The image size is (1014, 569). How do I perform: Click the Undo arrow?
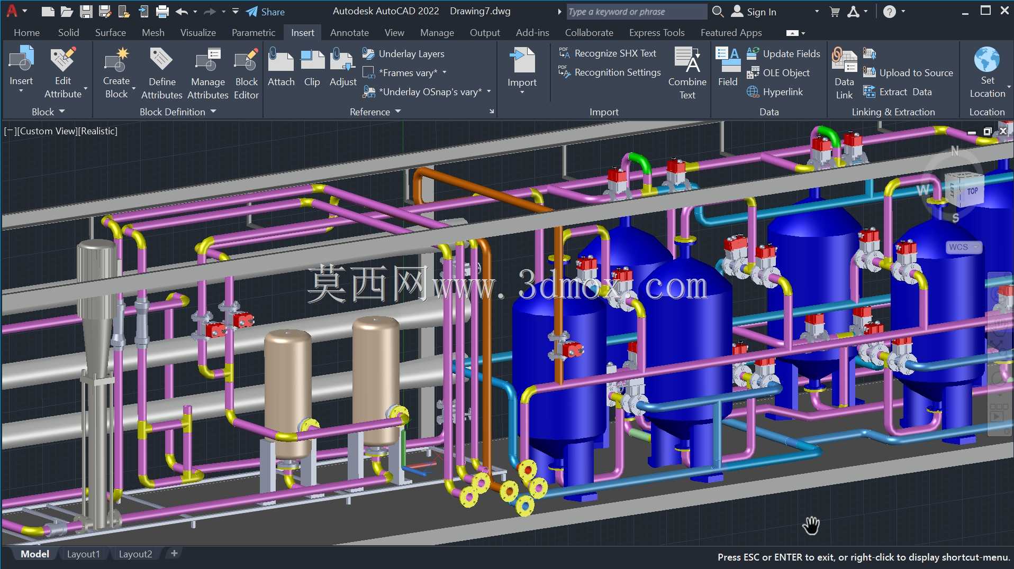182,11
